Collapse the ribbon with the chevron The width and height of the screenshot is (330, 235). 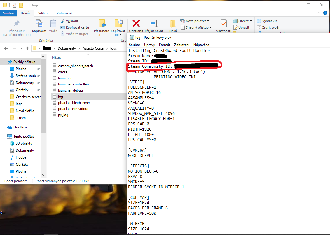coord(319,13)
